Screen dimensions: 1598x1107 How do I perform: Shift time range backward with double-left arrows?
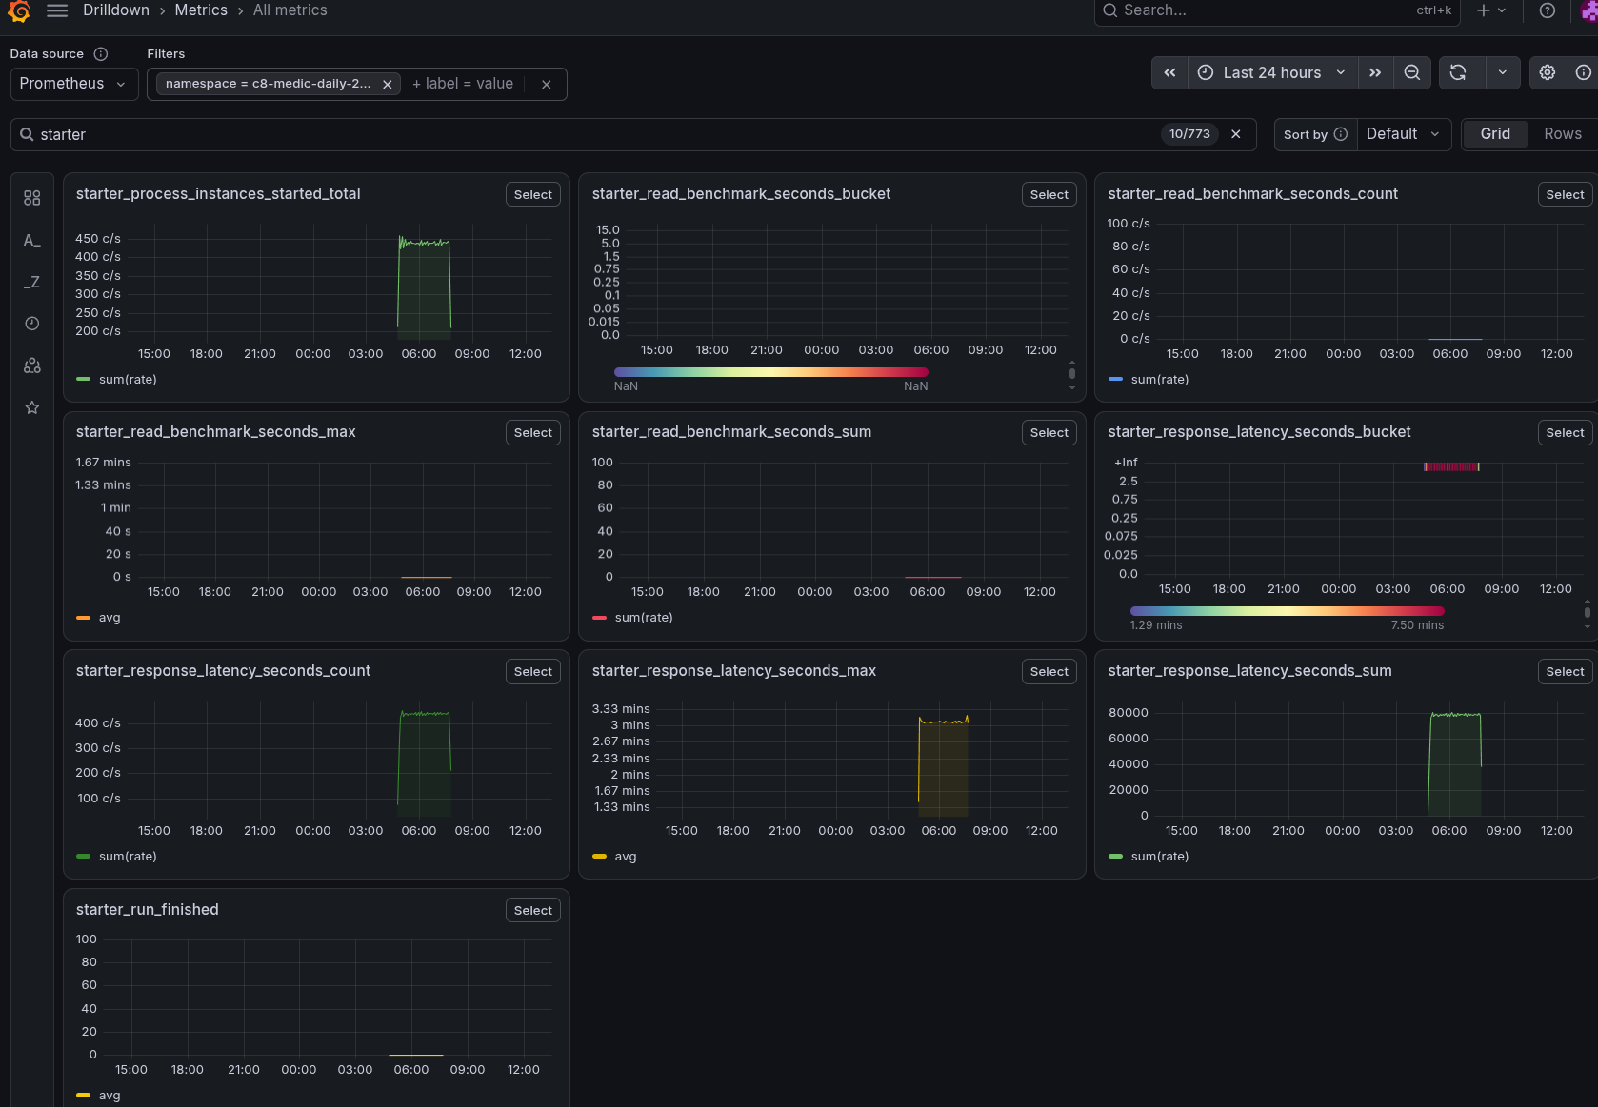1169,72
